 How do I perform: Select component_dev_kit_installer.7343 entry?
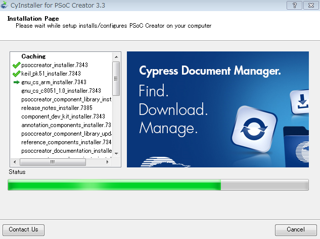coord(63,116)
